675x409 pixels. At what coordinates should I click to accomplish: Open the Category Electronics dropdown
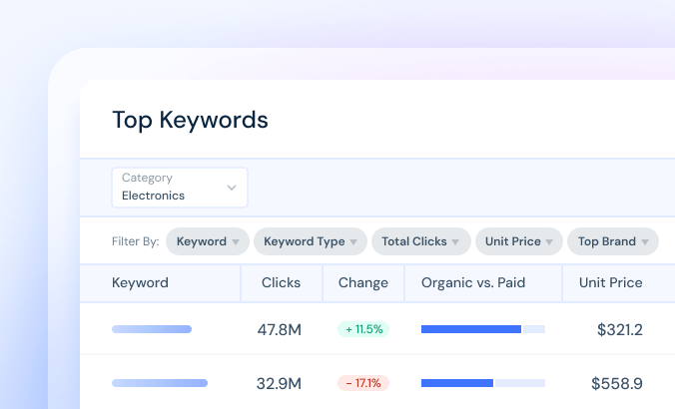(x=180, y=188)
